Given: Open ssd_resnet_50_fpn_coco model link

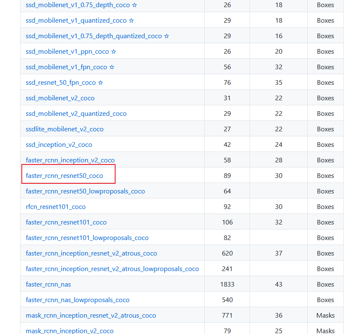Looking at the screenshot, I should tap(61, 83).
